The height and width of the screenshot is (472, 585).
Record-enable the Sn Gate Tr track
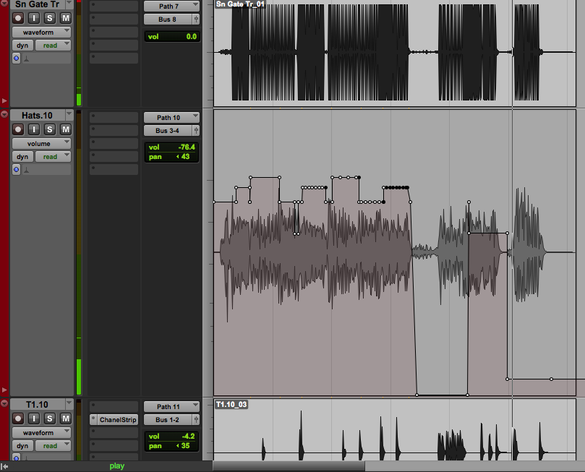[x=18, y=18]
